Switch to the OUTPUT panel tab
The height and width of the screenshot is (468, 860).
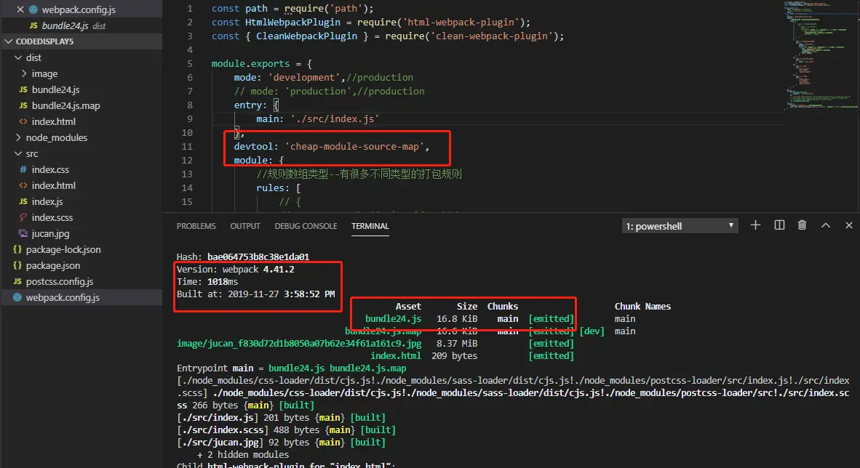(x=245, y=226)
